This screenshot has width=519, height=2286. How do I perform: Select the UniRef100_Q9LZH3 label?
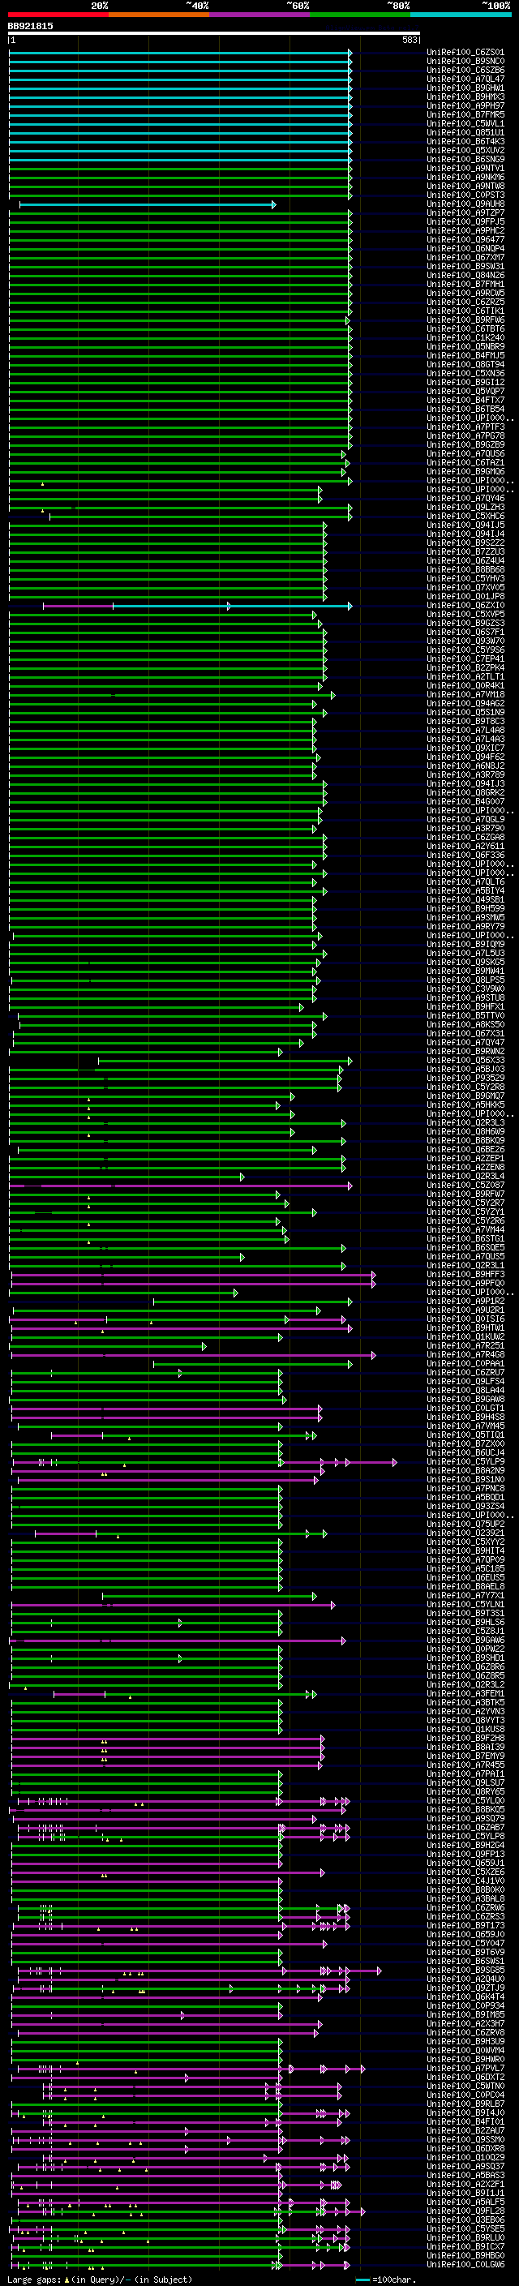point(465,508)
